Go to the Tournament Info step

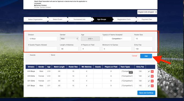pyautogui.click(x=79, y=19)
